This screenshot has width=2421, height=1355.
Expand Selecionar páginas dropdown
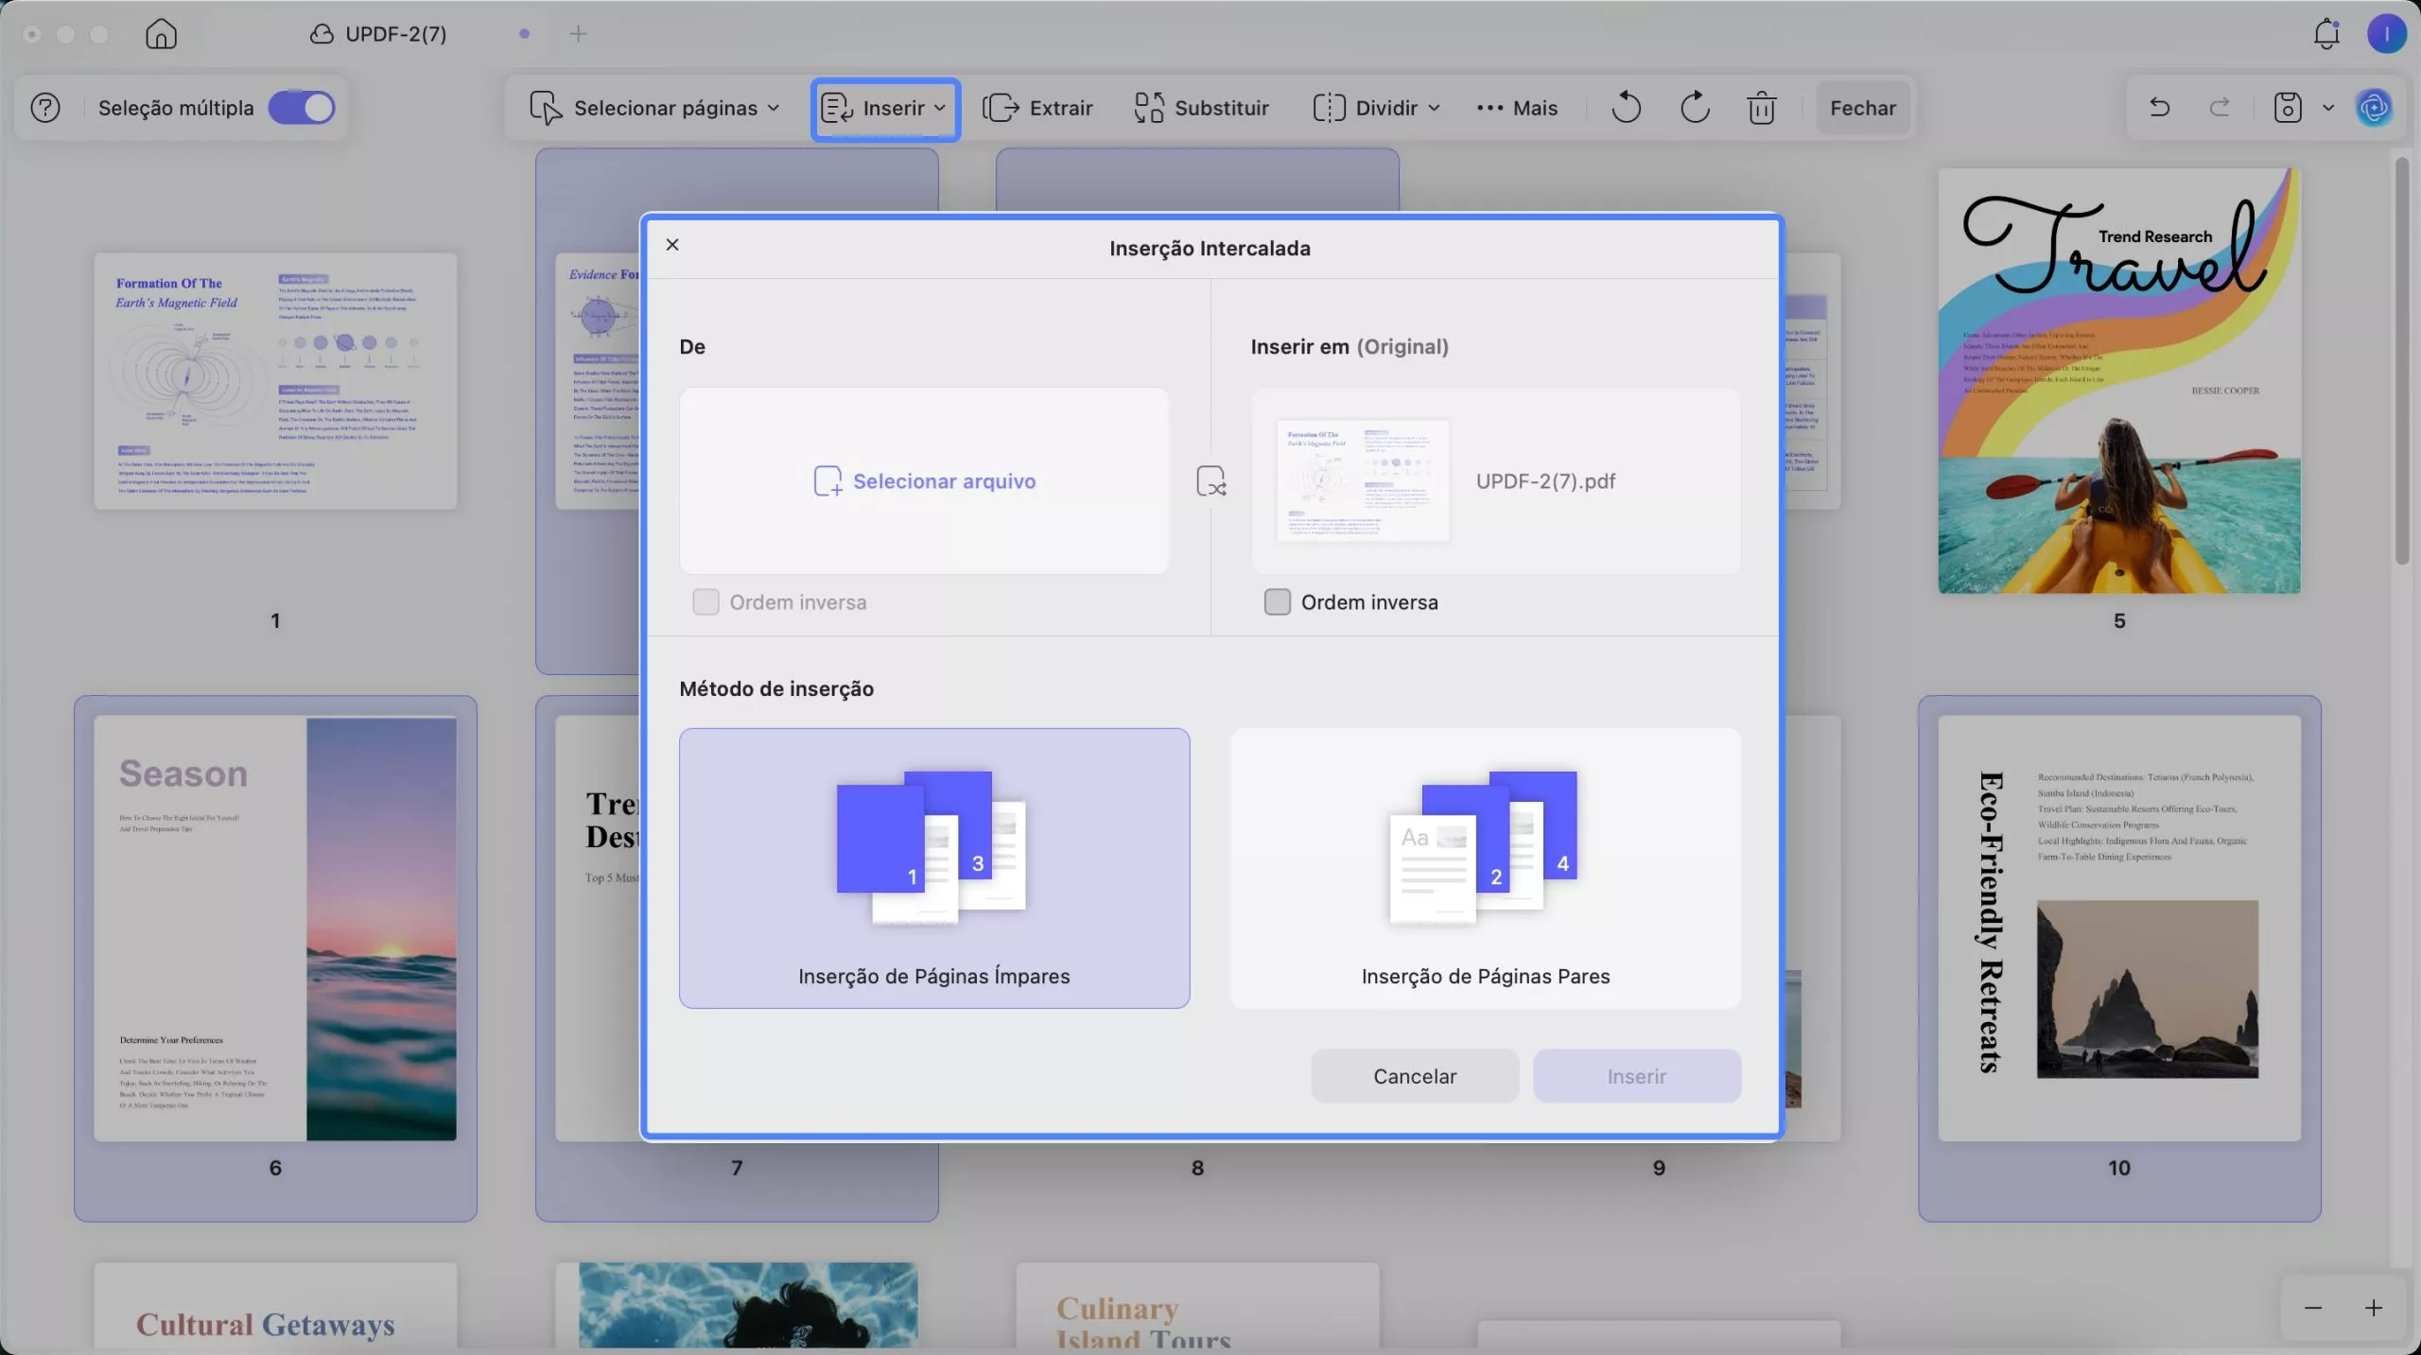[654, 108]
